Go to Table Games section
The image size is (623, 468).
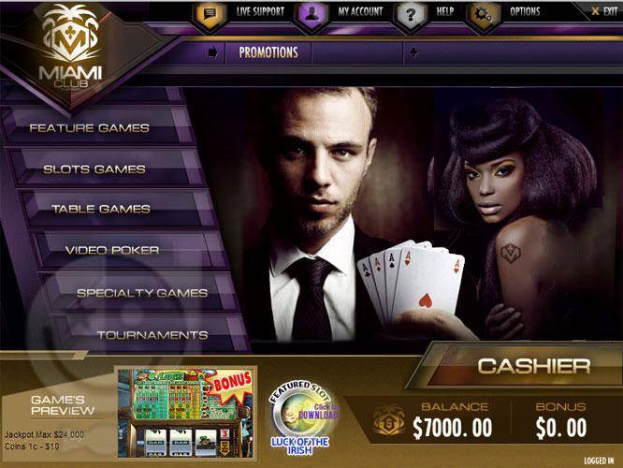pos(101,209)
